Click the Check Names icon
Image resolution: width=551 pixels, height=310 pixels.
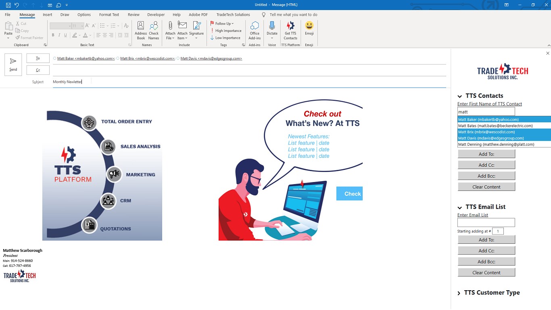(x=154, y=31)
